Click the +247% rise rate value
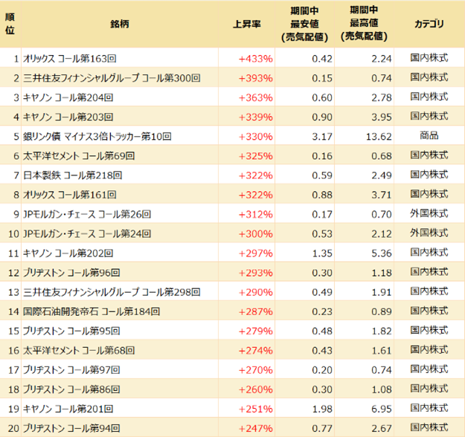 click(256, 428)
